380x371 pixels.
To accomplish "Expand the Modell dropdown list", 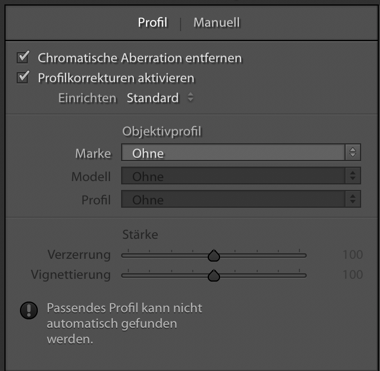I will (x=233, y=176).
